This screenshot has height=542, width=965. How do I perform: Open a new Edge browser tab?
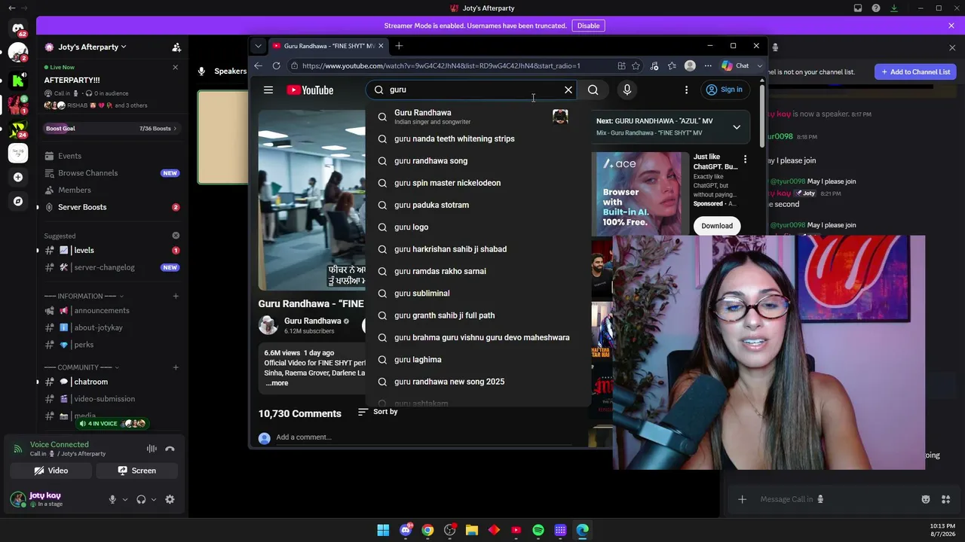[399, 46]
